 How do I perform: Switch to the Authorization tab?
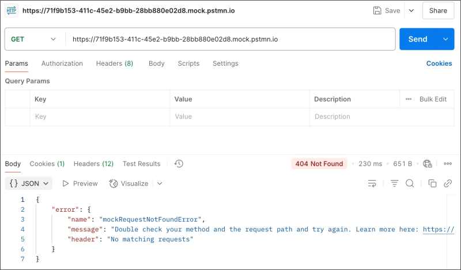coord(62,63)
